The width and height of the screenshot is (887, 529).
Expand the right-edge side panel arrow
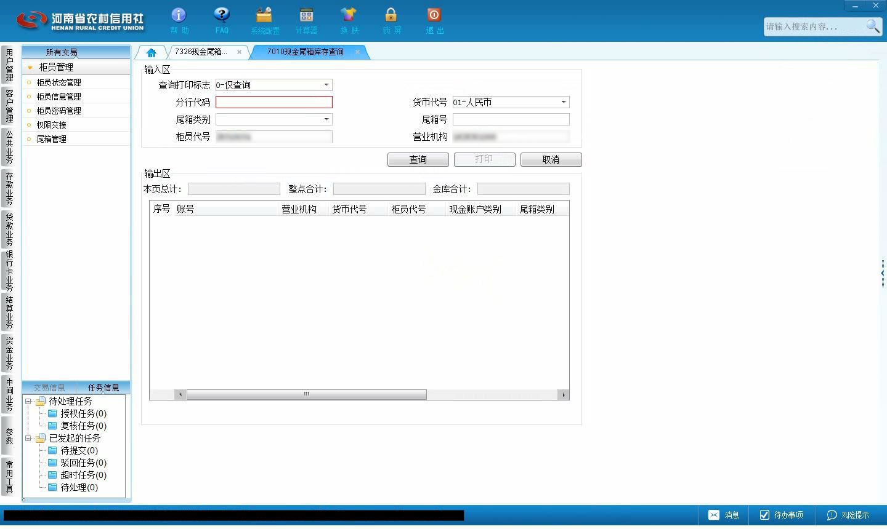[x=883, y=273]
